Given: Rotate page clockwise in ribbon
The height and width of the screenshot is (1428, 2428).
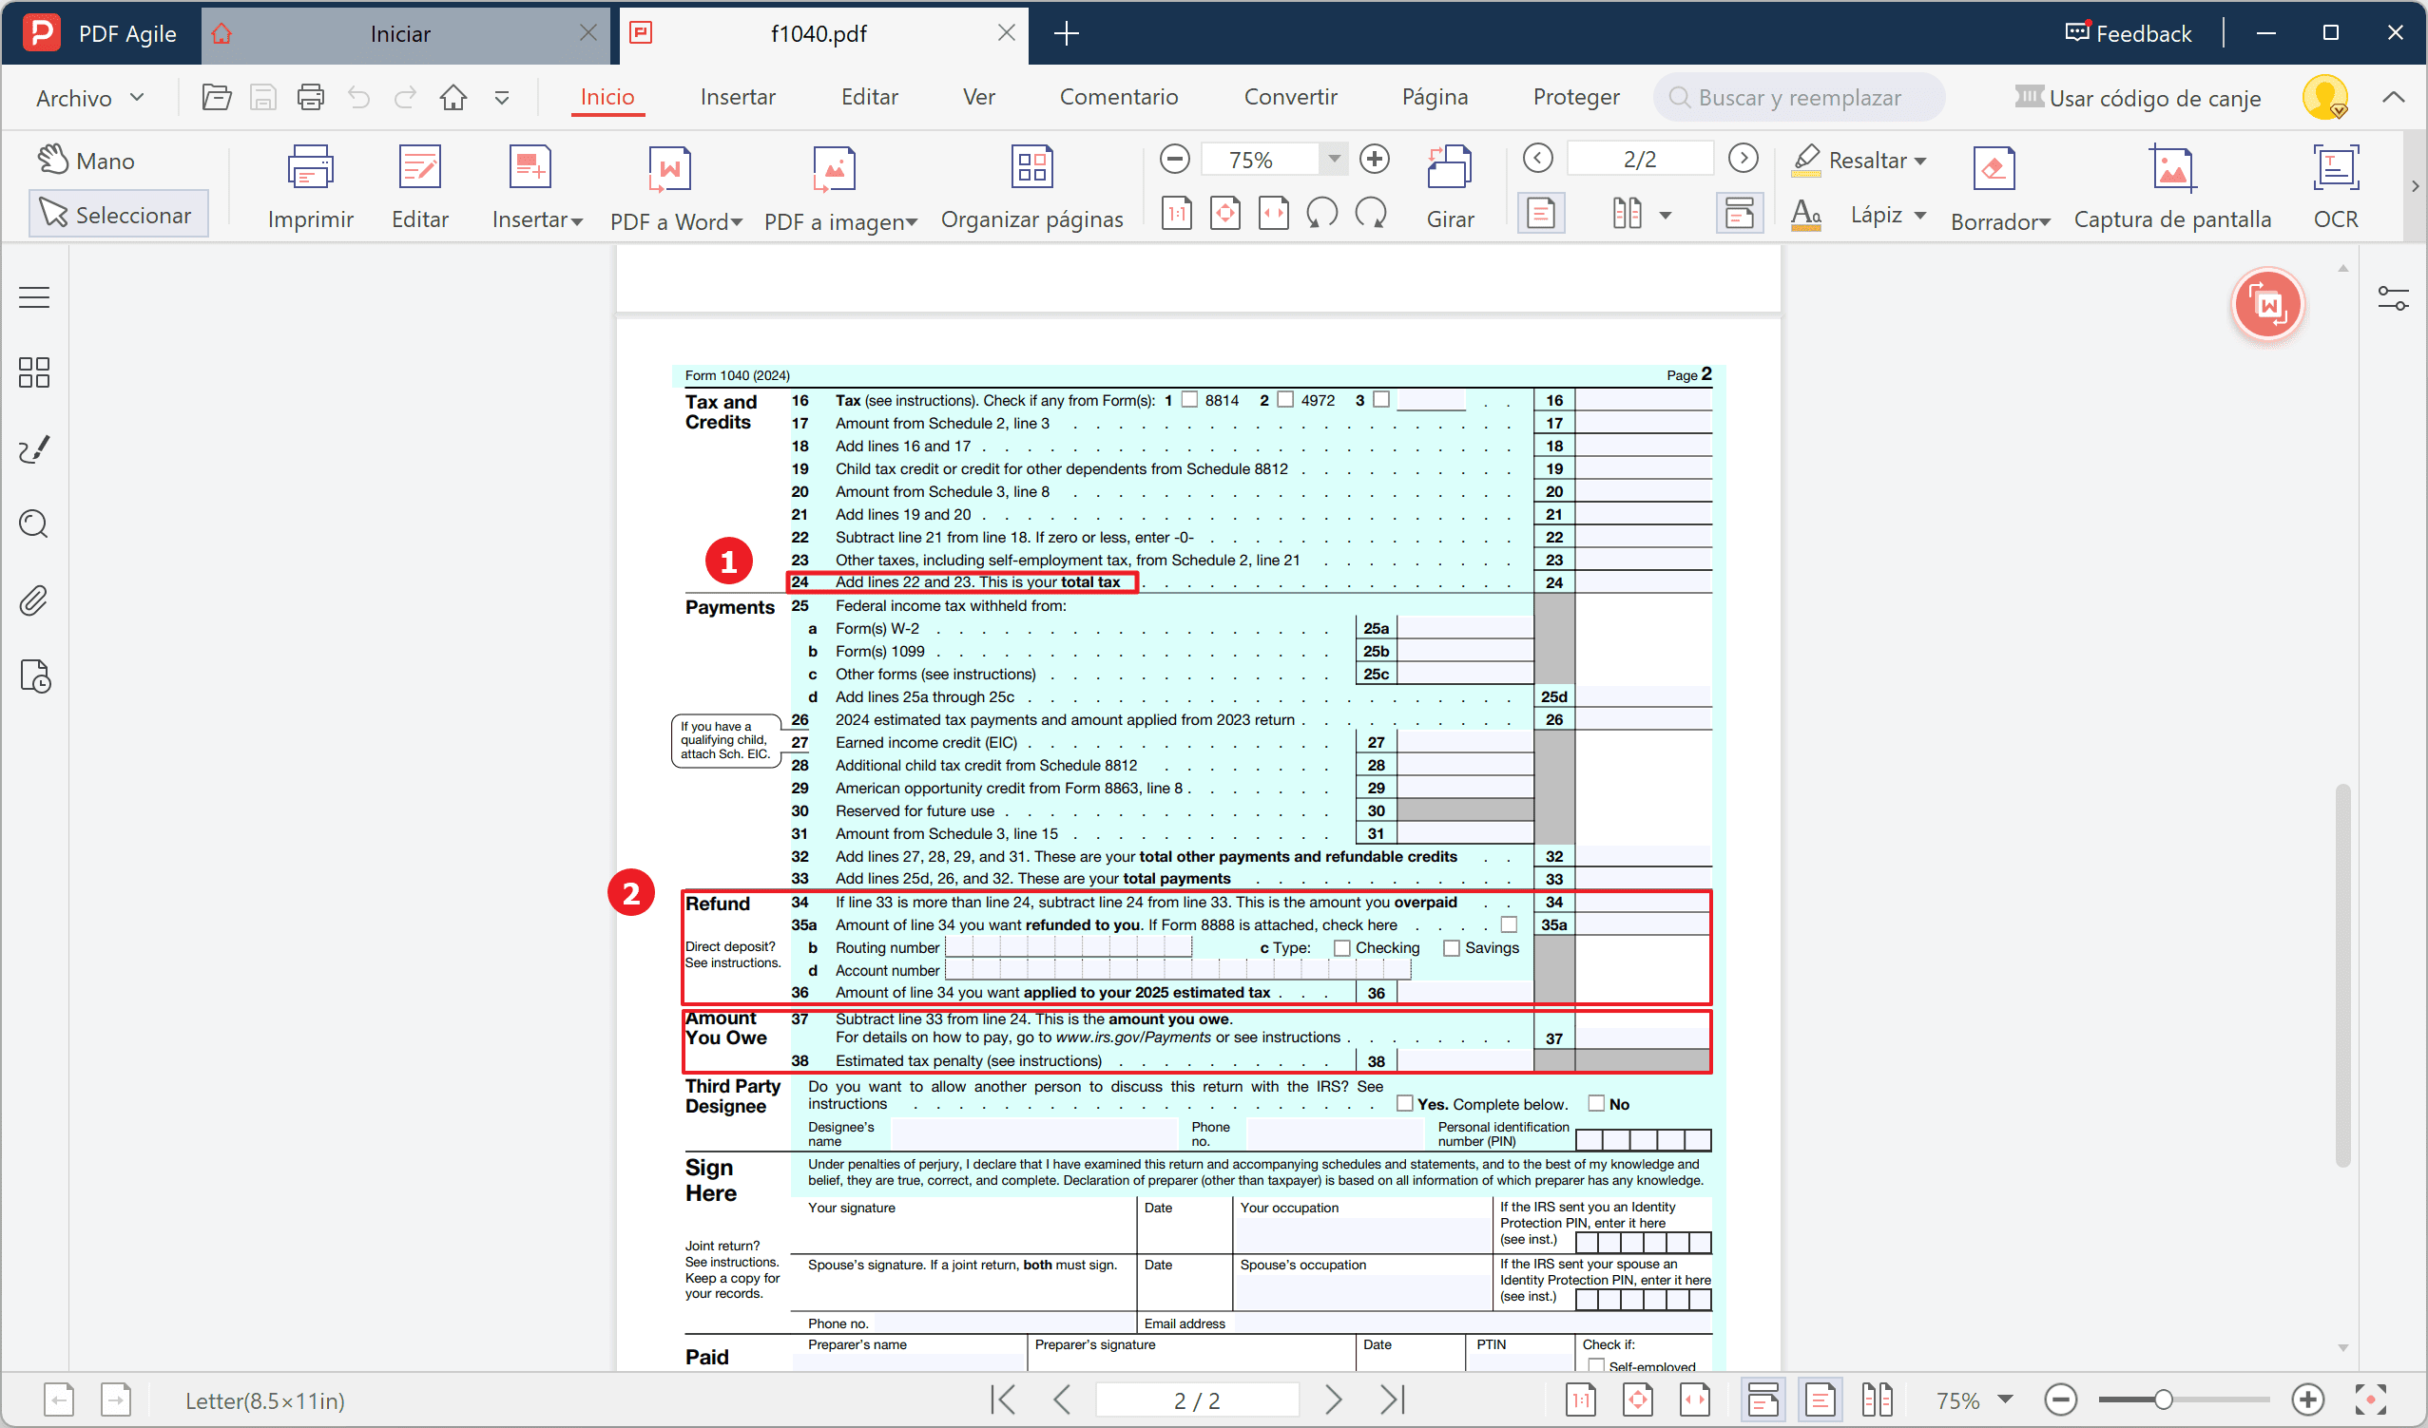Looking at the screenshot, I should [x=1370, y=213].
